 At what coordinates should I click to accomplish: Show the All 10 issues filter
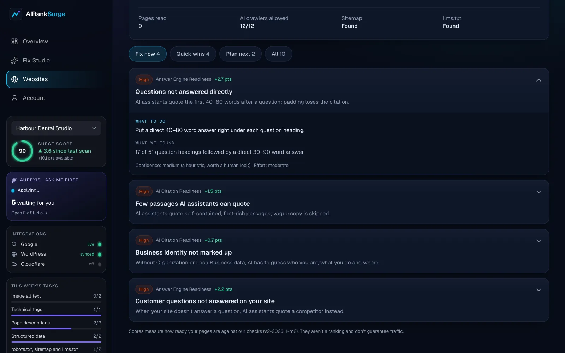(x=278, y=54)
